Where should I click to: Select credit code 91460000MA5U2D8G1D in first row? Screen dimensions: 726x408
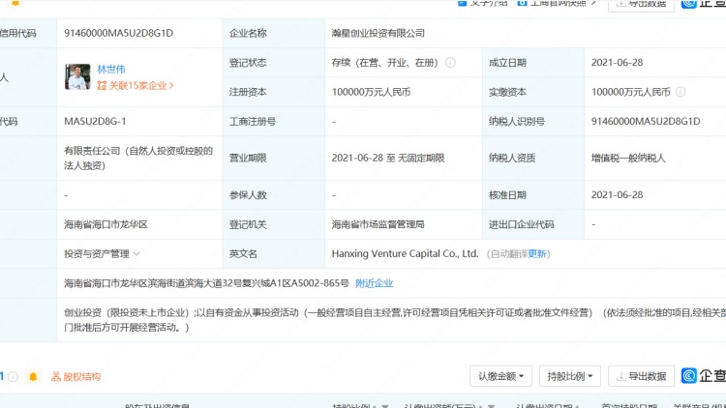click(x=118, y=33)
